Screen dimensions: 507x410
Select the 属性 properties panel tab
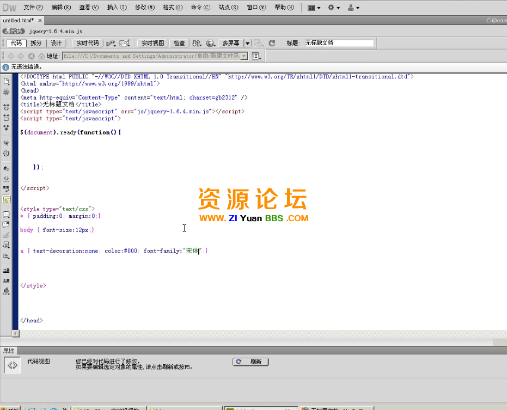coord(9,351)
